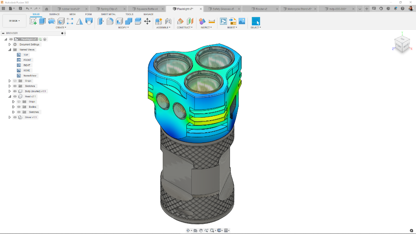Open the Extrude tool in Create panel
Image resolution: width=416 pixels, height=234 pixels.
point(43,21)
